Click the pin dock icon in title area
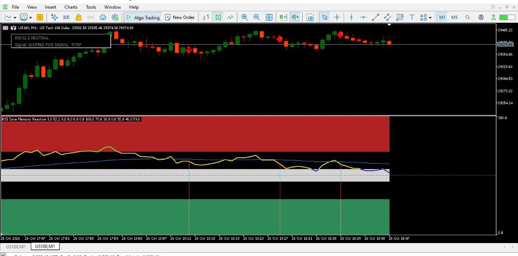Viewport: 518px width, 256px height. coord(493,6)
